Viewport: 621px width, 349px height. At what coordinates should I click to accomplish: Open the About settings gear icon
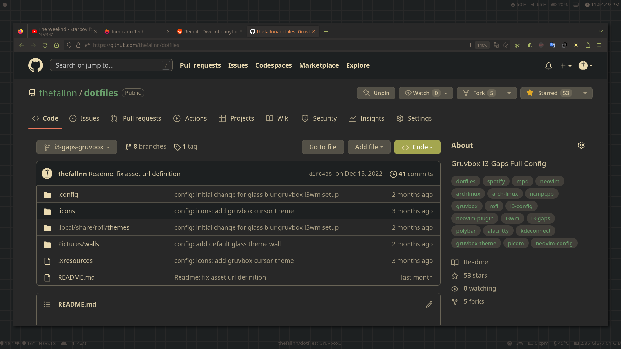[x=581, y=145]
